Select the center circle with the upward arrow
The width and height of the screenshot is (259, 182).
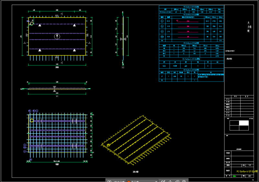pos(57,36)
